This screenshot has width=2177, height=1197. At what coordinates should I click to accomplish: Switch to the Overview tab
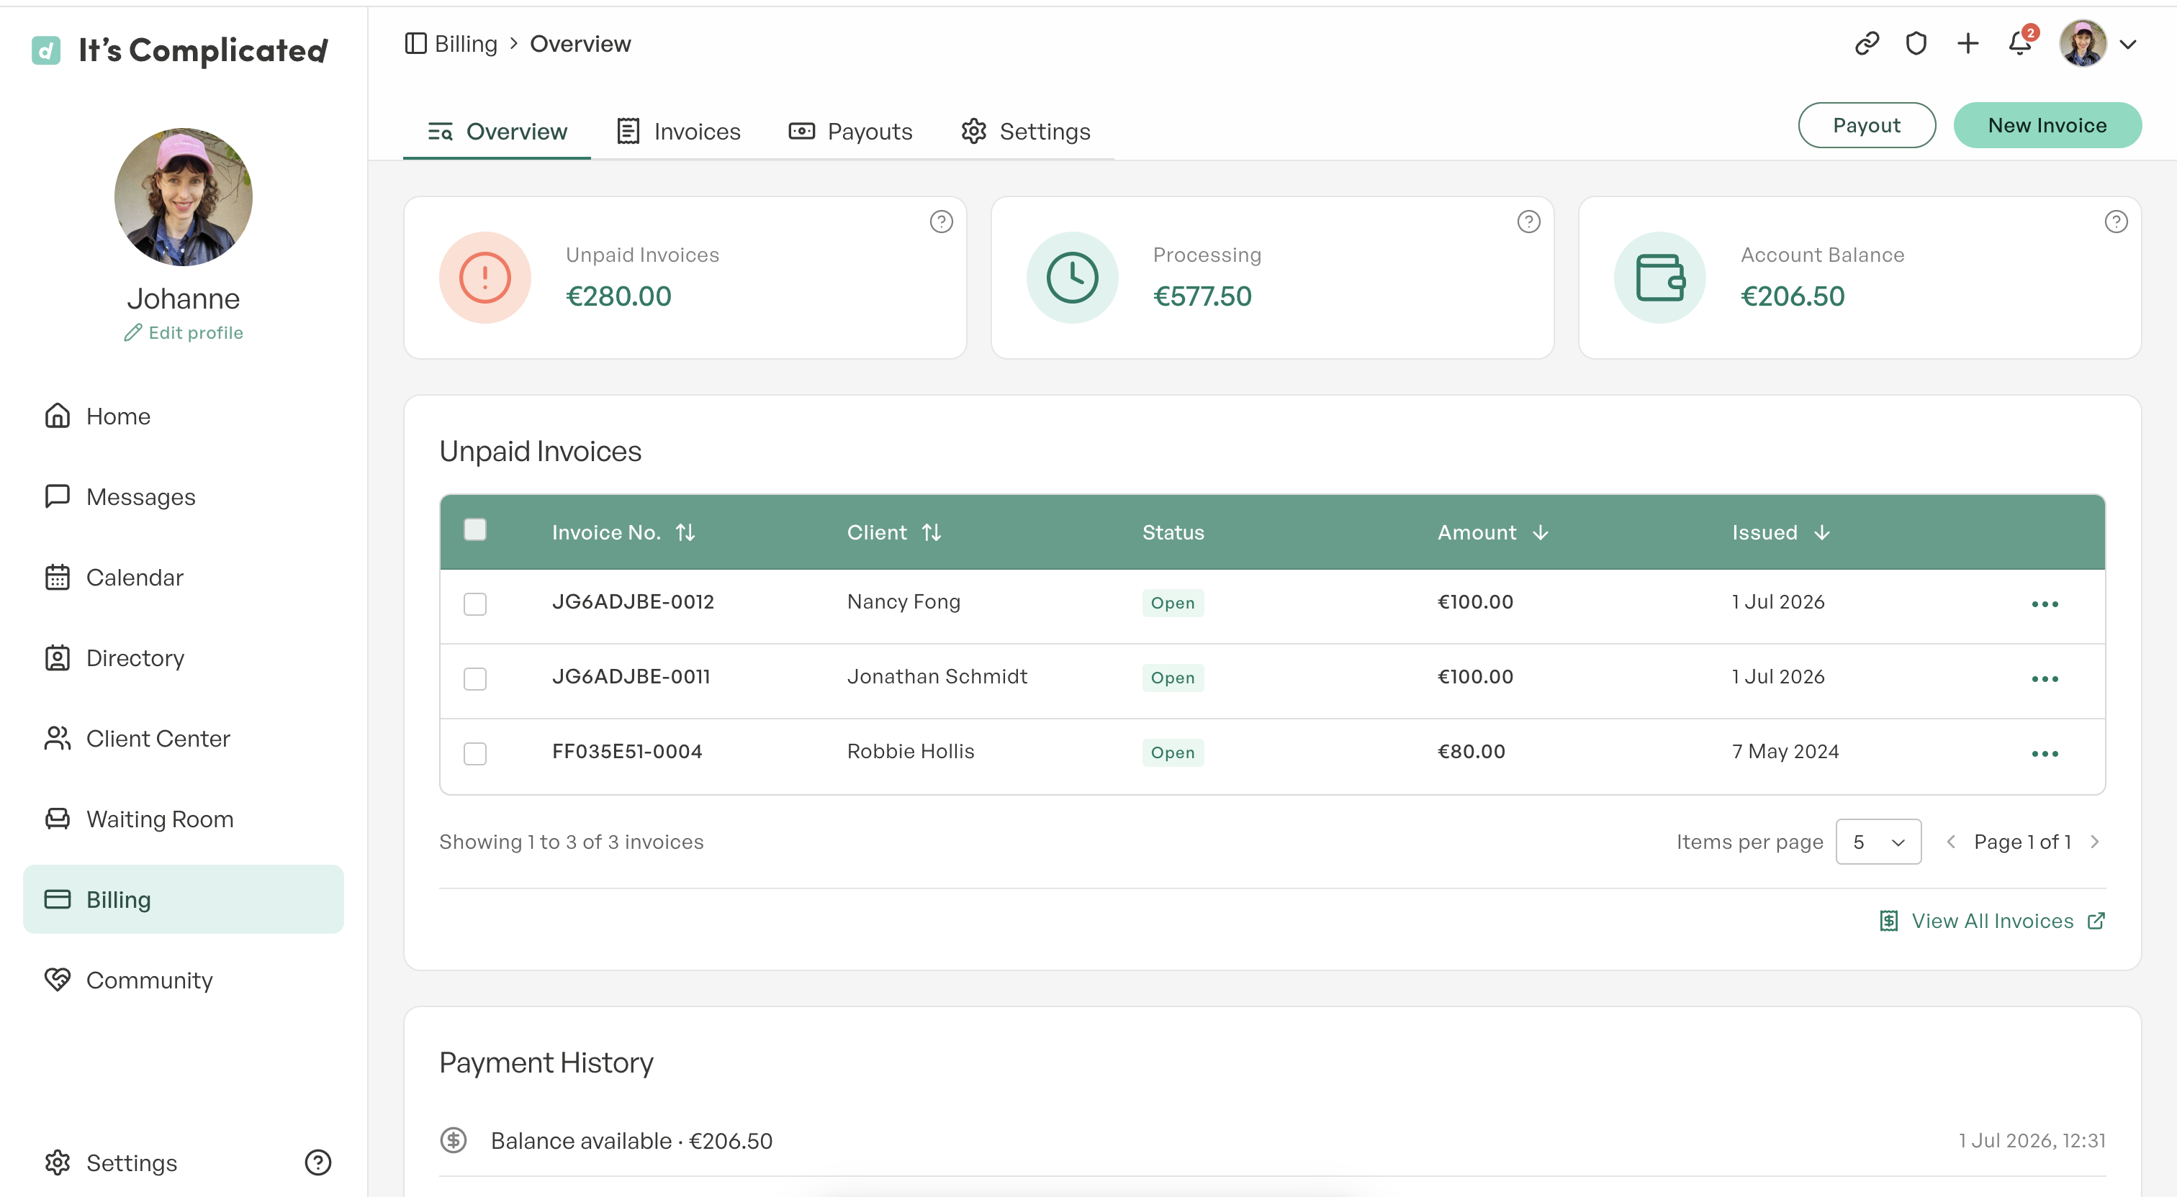(497, 132)
